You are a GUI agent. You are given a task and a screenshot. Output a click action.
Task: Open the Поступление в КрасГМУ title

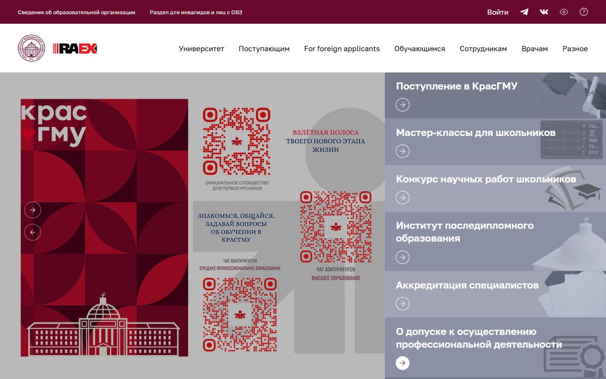[457, 86]
